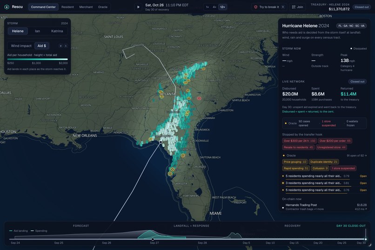Click the Join people icon
Screen dimensions: 375x250
click(294, 7)
